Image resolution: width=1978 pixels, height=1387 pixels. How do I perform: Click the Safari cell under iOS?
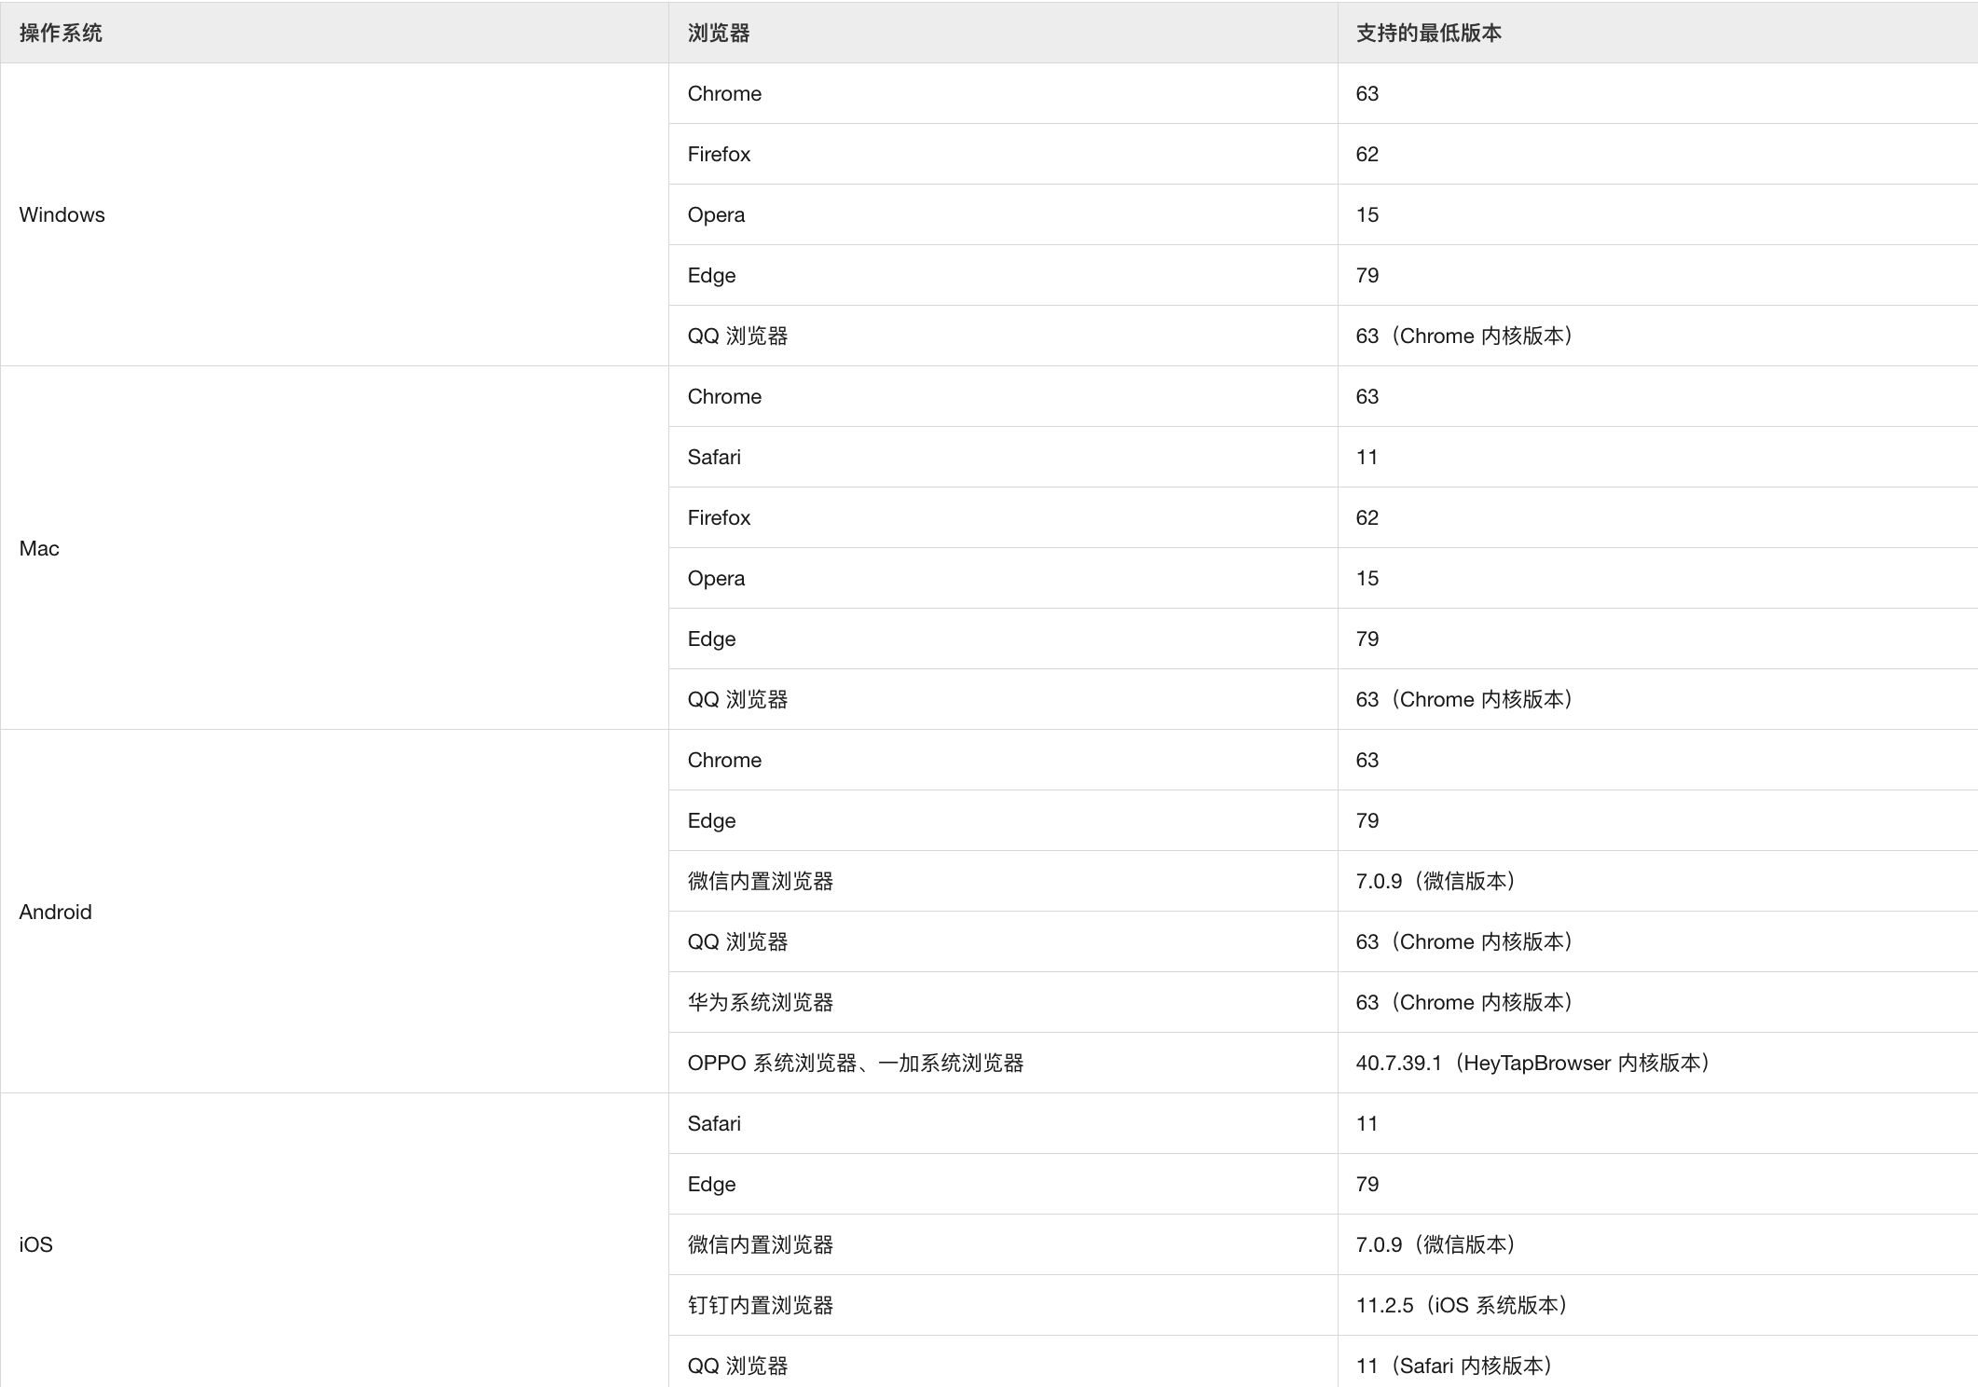[x=715, y=1123]
